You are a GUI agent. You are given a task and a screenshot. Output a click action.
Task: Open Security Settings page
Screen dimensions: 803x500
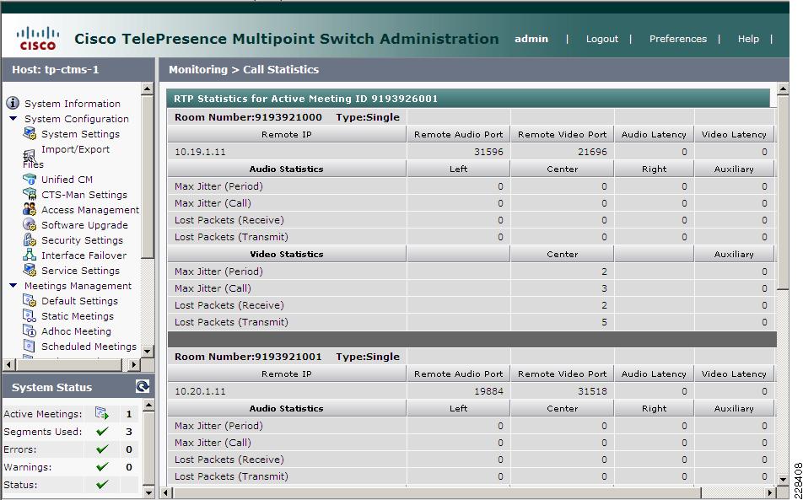(x=82, y=240)
